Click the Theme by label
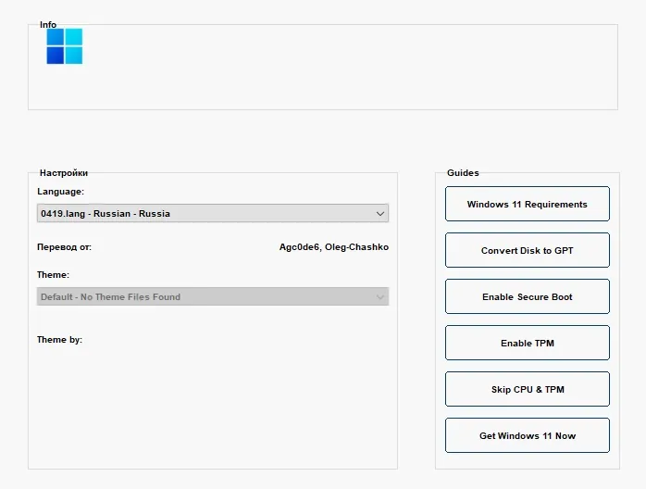The image size is (646, 489). point(60,339)
